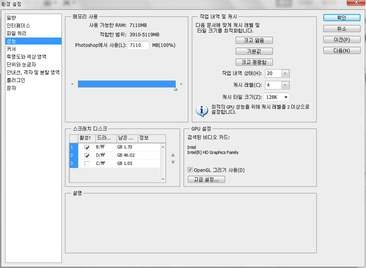This screenshot has width=366, height=268.
Task: Choose the 크고 얇음 cache preset
Action: click(254, 40)
